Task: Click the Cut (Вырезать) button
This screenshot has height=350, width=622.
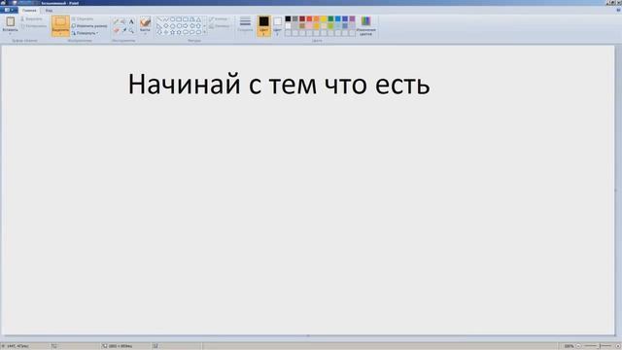Action: click(31, 18)
